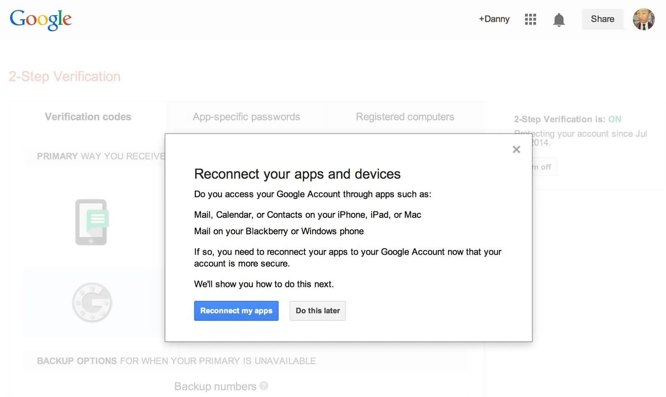This screenshot has width=666, height=397.
Task: Close the Reconnect dialog with the X
Action: [x=517, y=149]
